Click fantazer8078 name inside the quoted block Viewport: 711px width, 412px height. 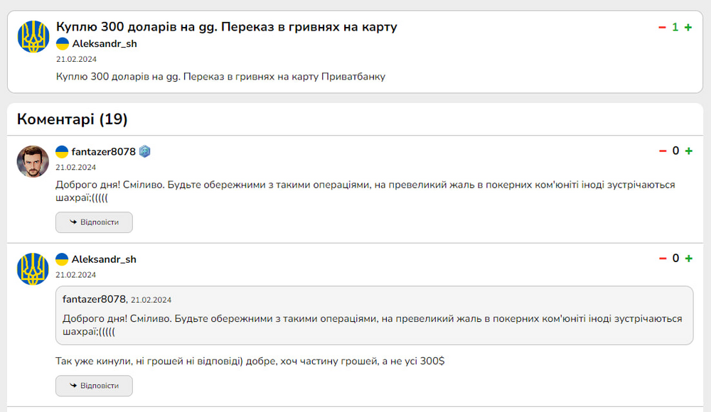[x=94, y=299]
